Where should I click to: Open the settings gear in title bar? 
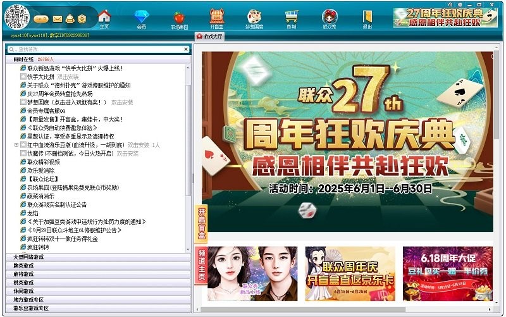click(x=460, y=4)
